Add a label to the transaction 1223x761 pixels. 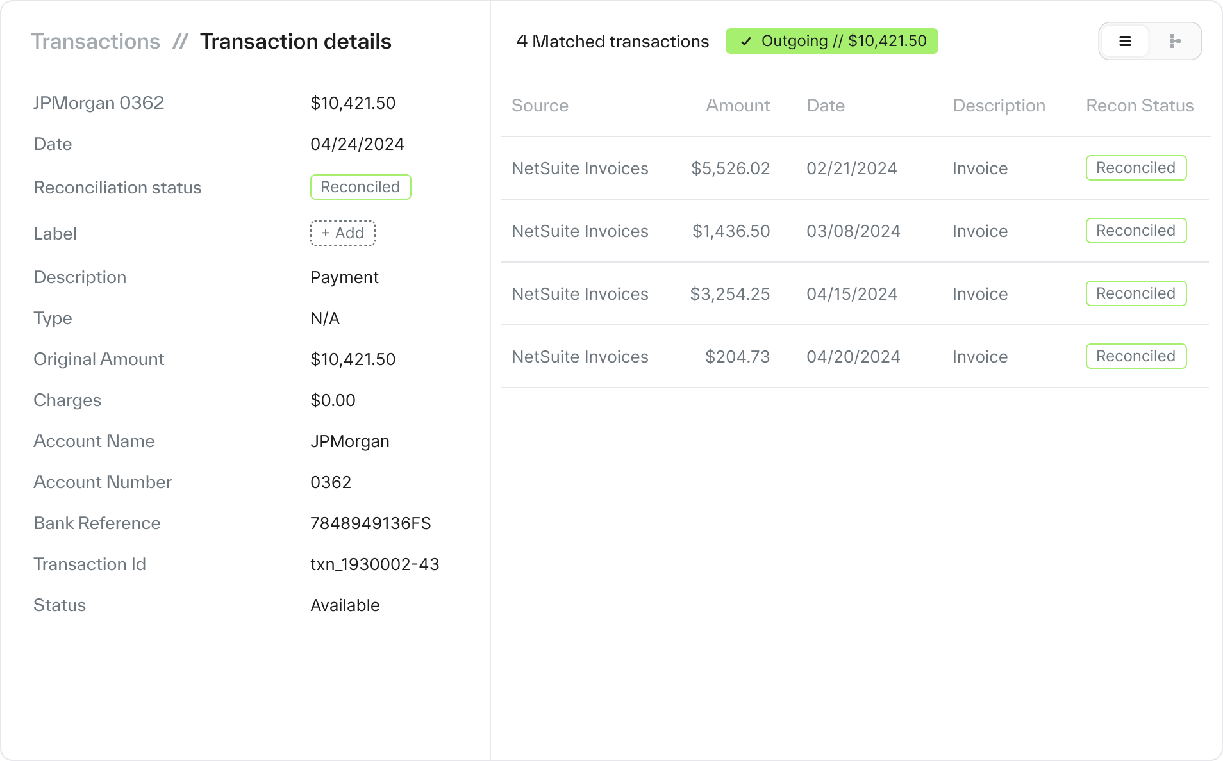[343, 233]
